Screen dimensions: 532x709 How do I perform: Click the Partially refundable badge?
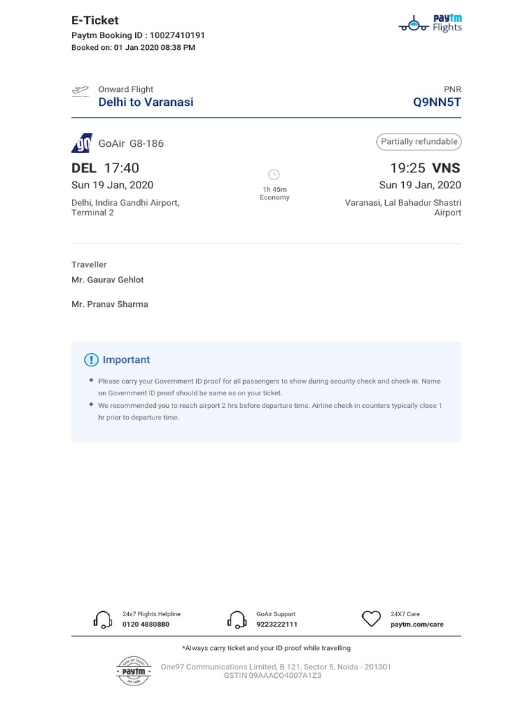pos(419,142)
